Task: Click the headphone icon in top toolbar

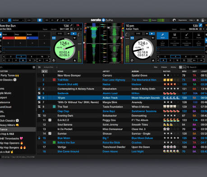Action: (x=63, y=20)
